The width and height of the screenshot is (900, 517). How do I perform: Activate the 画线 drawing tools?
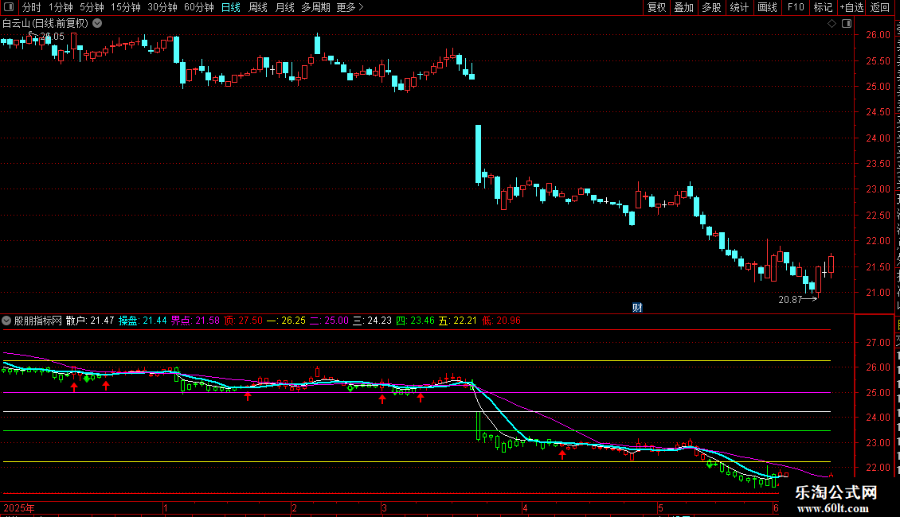(x=768, y=7)
